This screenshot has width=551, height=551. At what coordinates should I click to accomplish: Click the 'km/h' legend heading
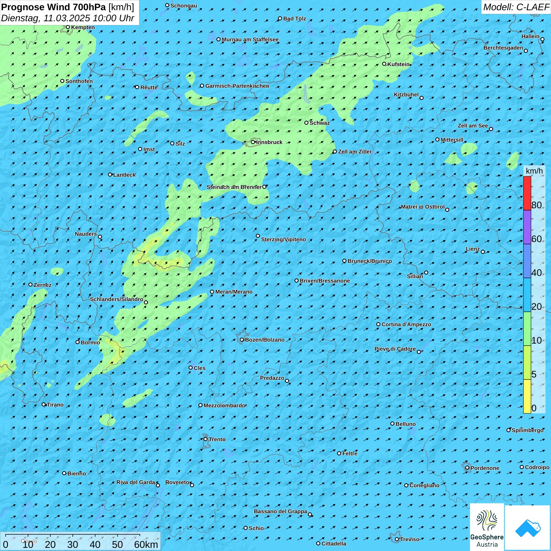coord(534,170)
